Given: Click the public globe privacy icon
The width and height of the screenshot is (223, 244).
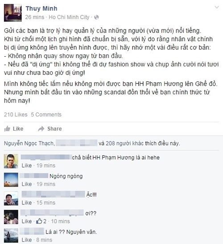Looking at the screenshot, I should 96,17.
